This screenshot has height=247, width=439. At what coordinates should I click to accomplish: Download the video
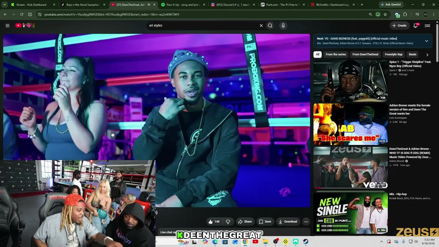click(x=288, y=222)
